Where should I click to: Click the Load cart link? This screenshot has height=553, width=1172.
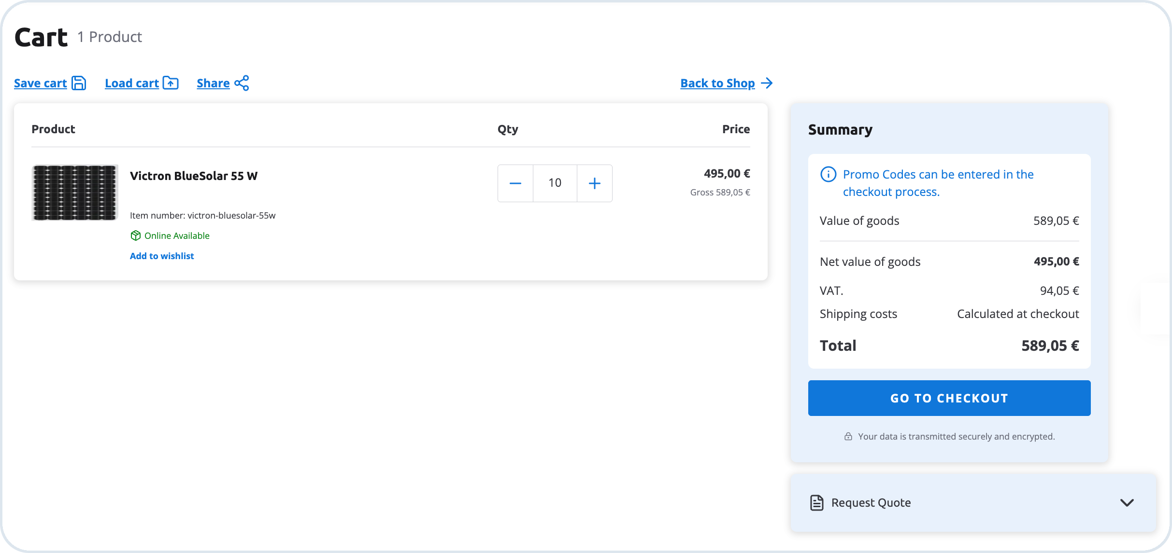tap(132, 83)
